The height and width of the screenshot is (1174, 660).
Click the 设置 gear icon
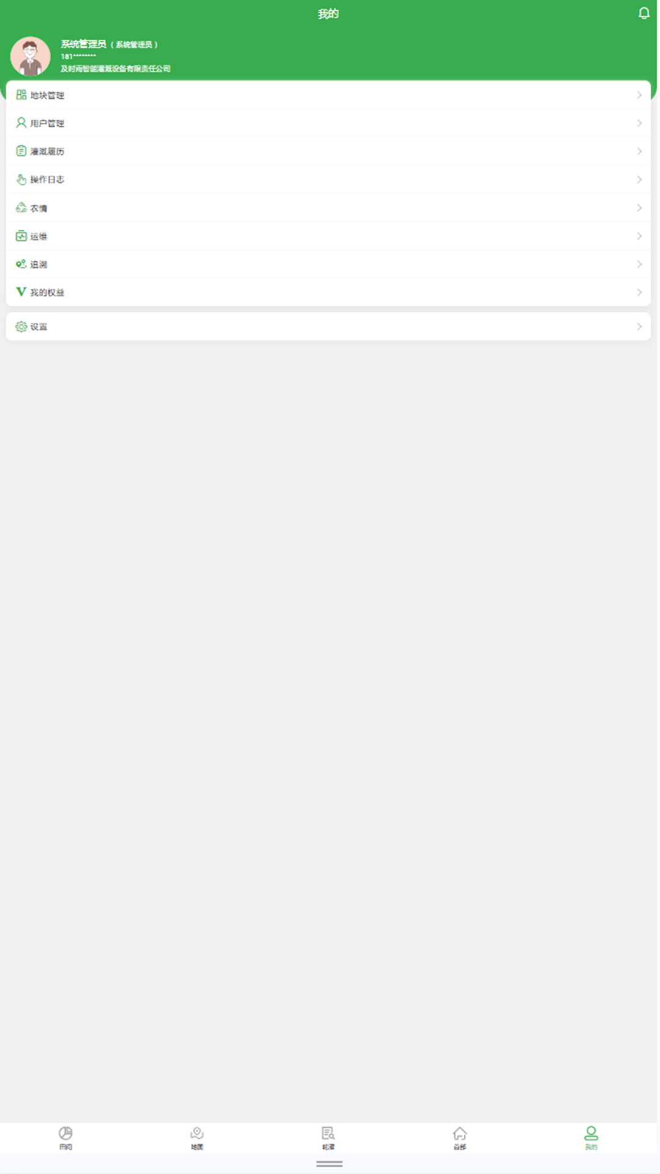[x=21, y=327]
